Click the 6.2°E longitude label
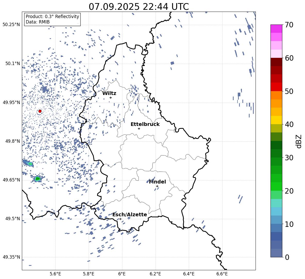The image size is (305, 279). point(155,274)
